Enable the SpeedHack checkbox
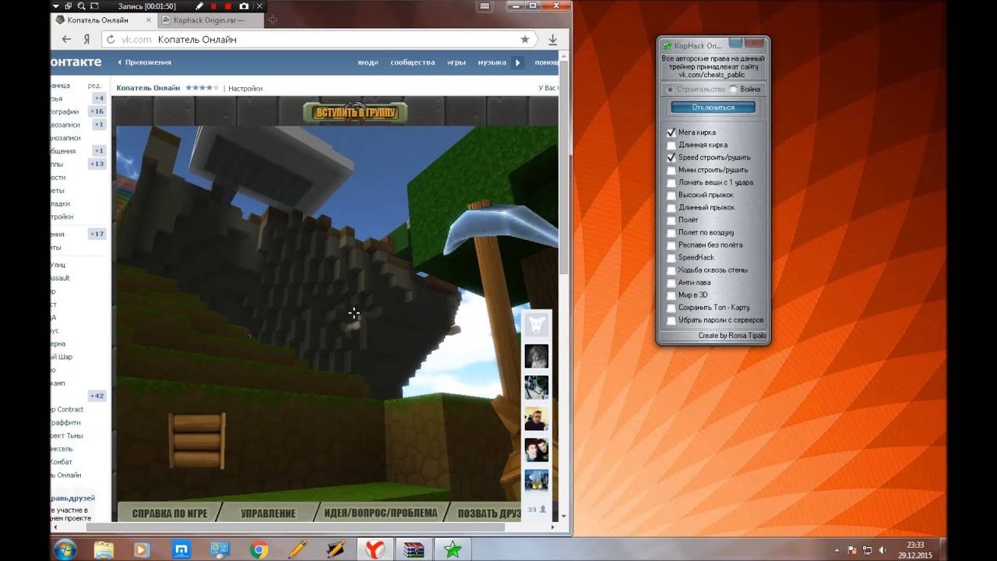997x561 pixels. [671, 257]
